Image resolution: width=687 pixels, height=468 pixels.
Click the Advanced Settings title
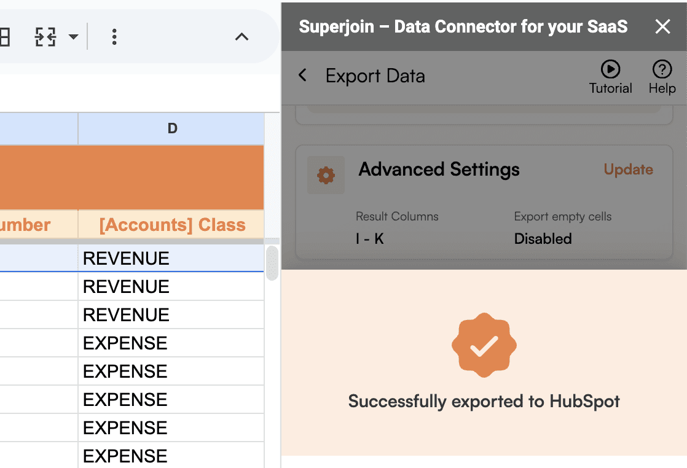pos(439,170)
